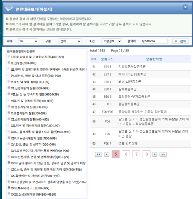Expand II.신생물(C00-D48) tree node

[x=9, y=62]
